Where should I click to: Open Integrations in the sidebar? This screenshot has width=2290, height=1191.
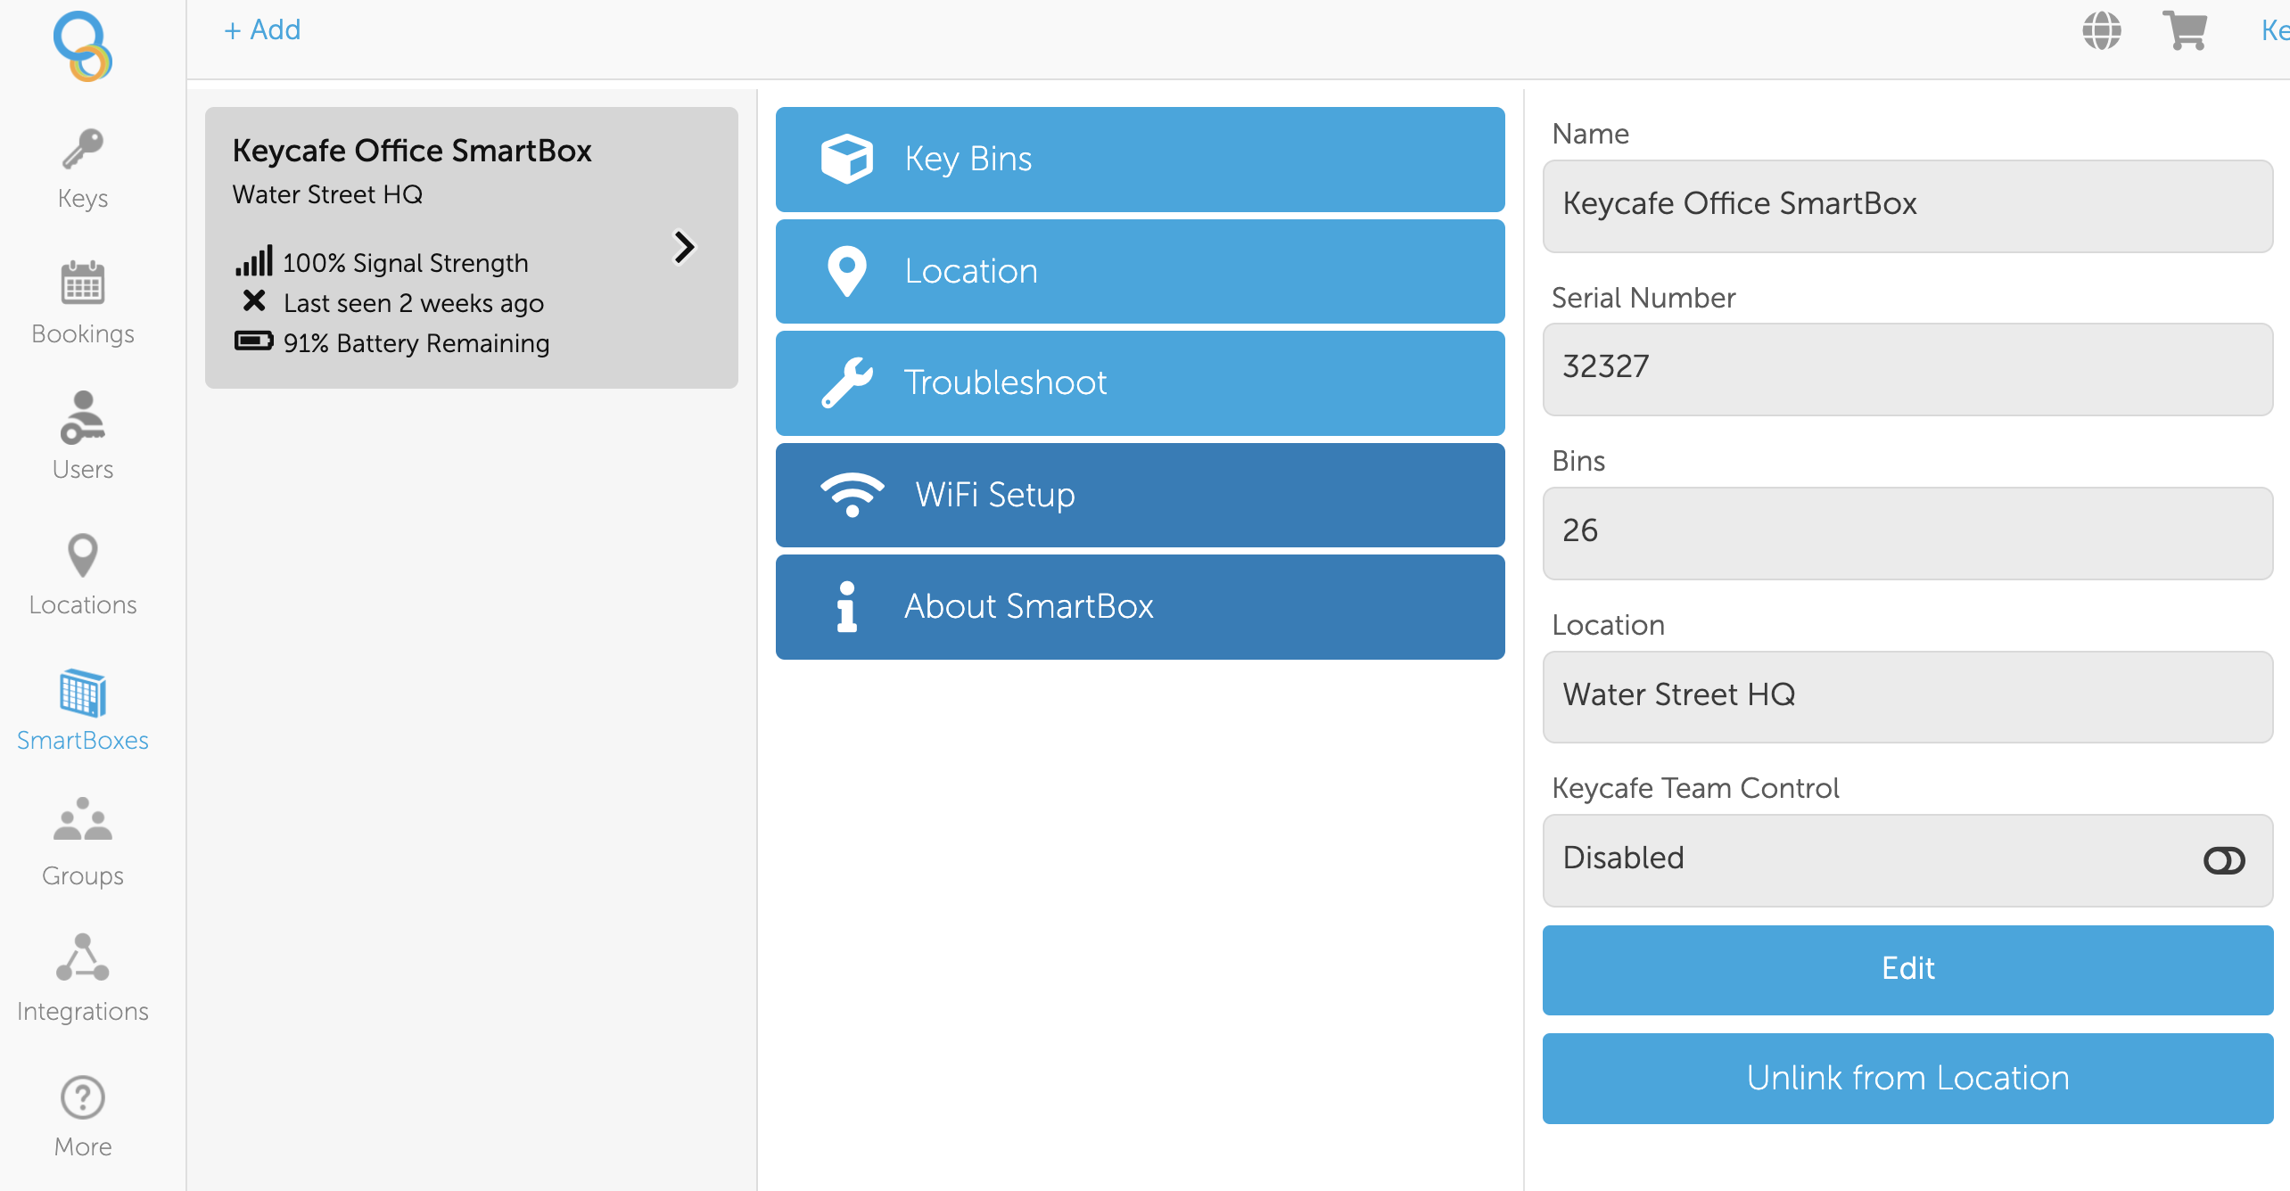pos(82,957)
